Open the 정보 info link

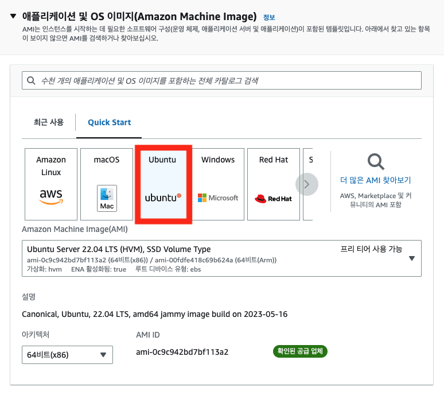point(269,18)
